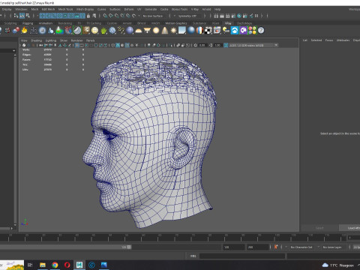Screen dimensions: 360x270
Task: Click the light blue plane shelf icon
Action: [182, 31]
